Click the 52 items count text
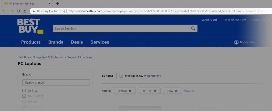The height and width of the screenshot is (111, 272). click(107, 76)
